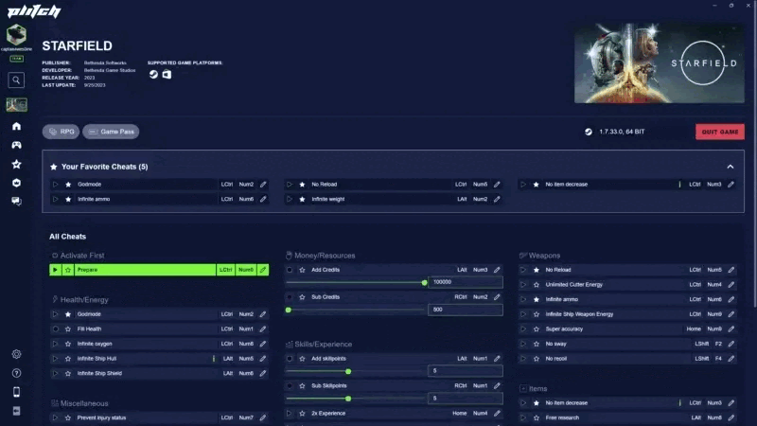Click the Xbox platform icon
757x426 pixels.
tap(167, 75)
